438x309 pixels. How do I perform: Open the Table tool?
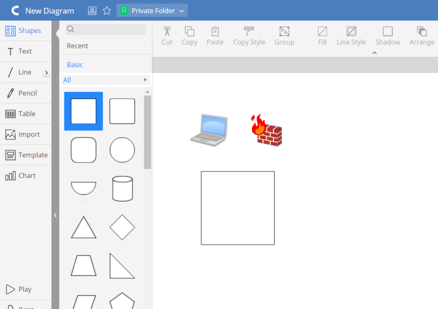tap(26, 114)
